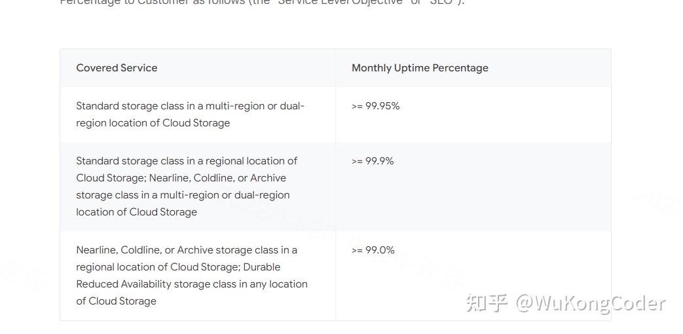
Task: Select the >= 99.95% uptime cell
Action: (x=375, y=106)
